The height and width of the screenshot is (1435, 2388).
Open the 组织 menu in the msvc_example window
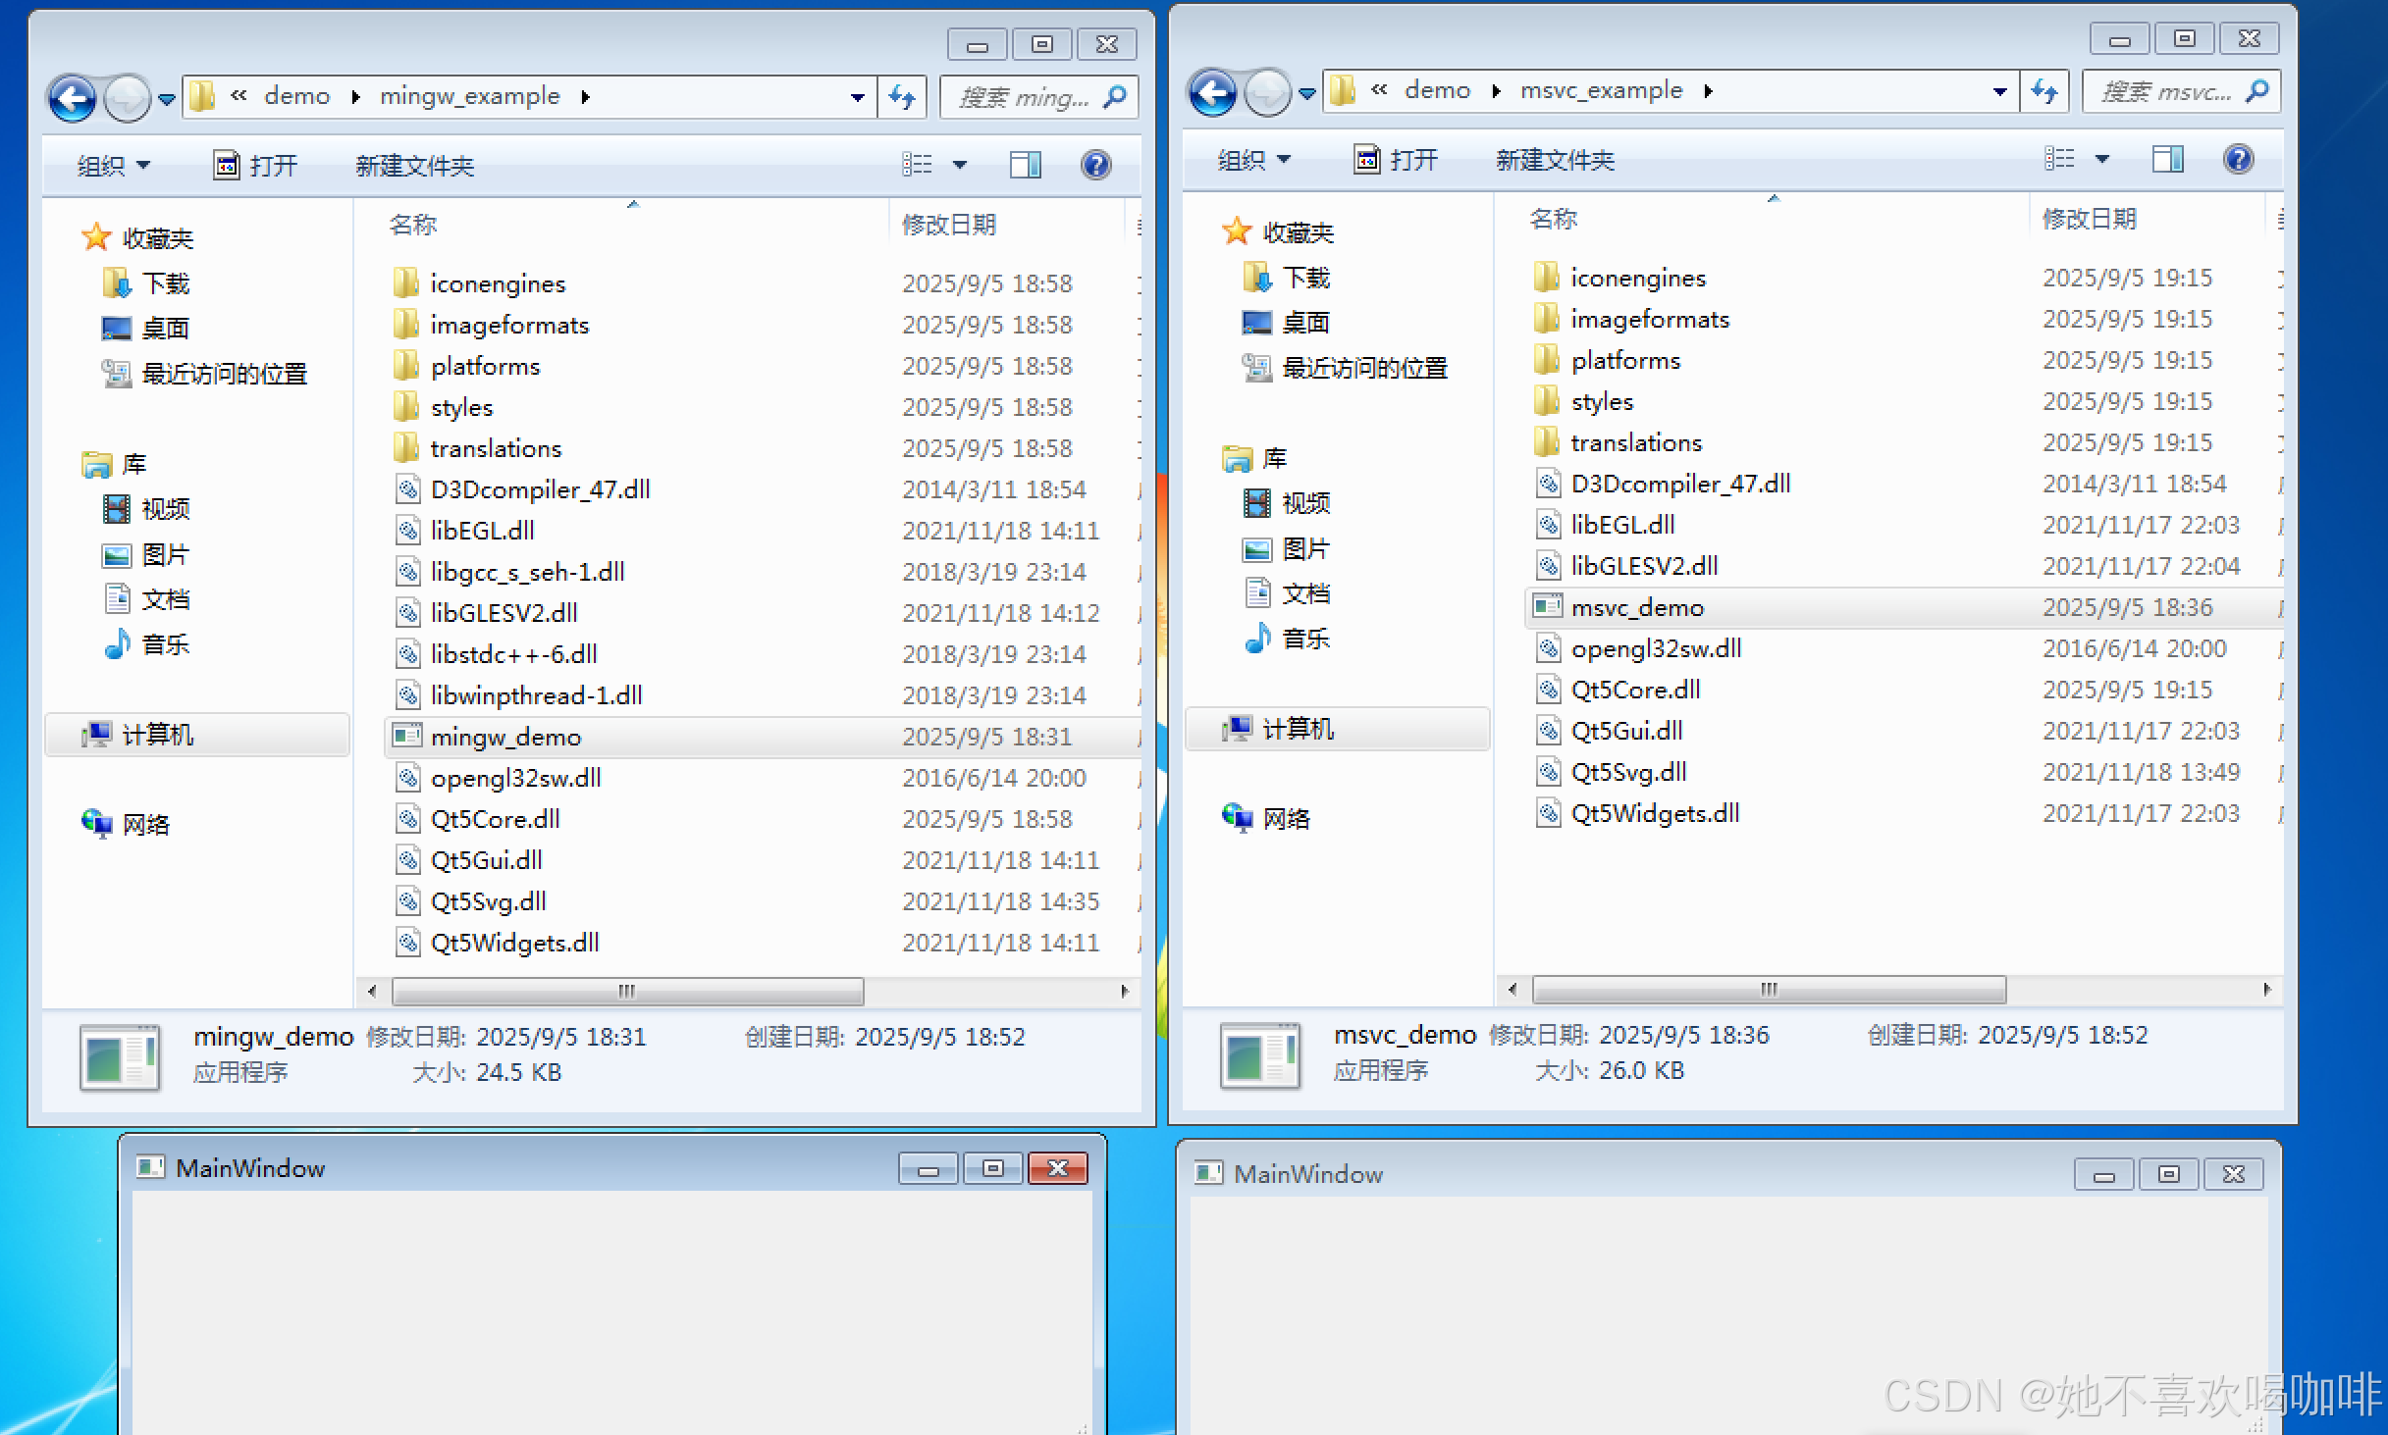click(x=1253, y=159)
